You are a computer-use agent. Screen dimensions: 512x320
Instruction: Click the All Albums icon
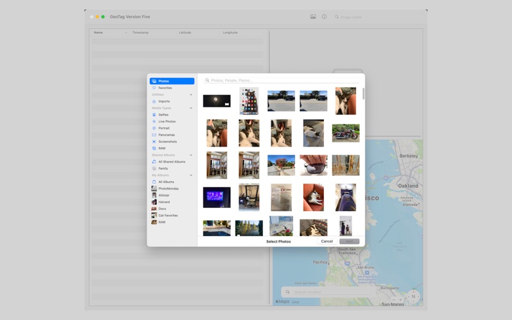pyautogui.click(x=154, y=182)
